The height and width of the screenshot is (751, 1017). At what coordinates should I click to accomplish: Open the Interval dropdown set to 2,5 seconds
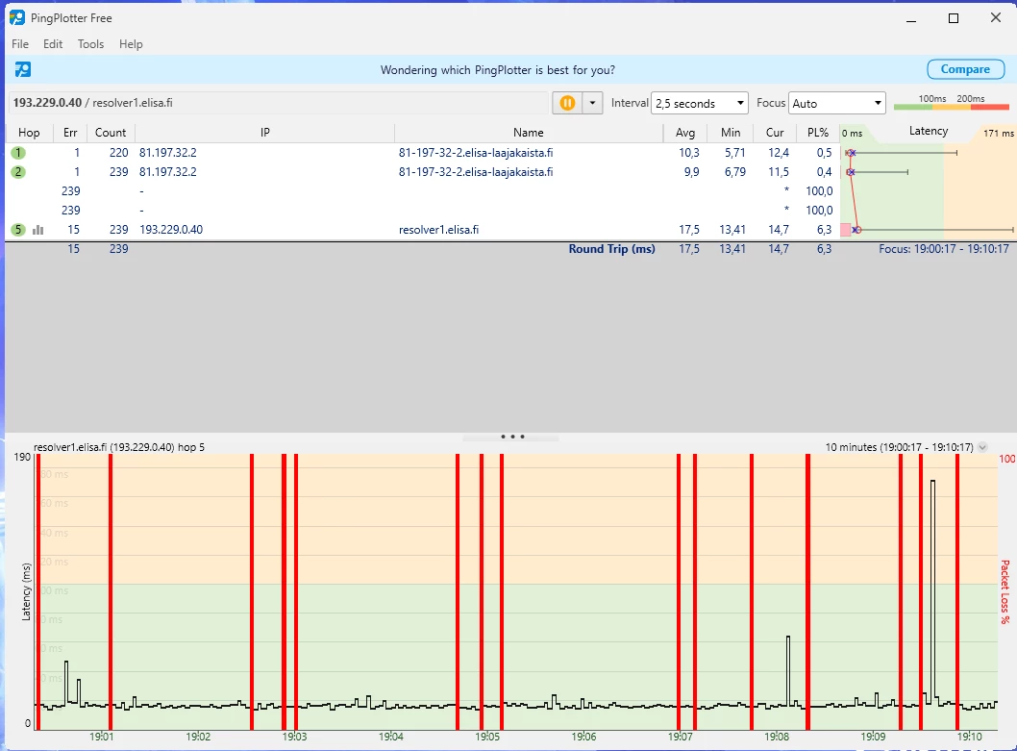(699, 103)
